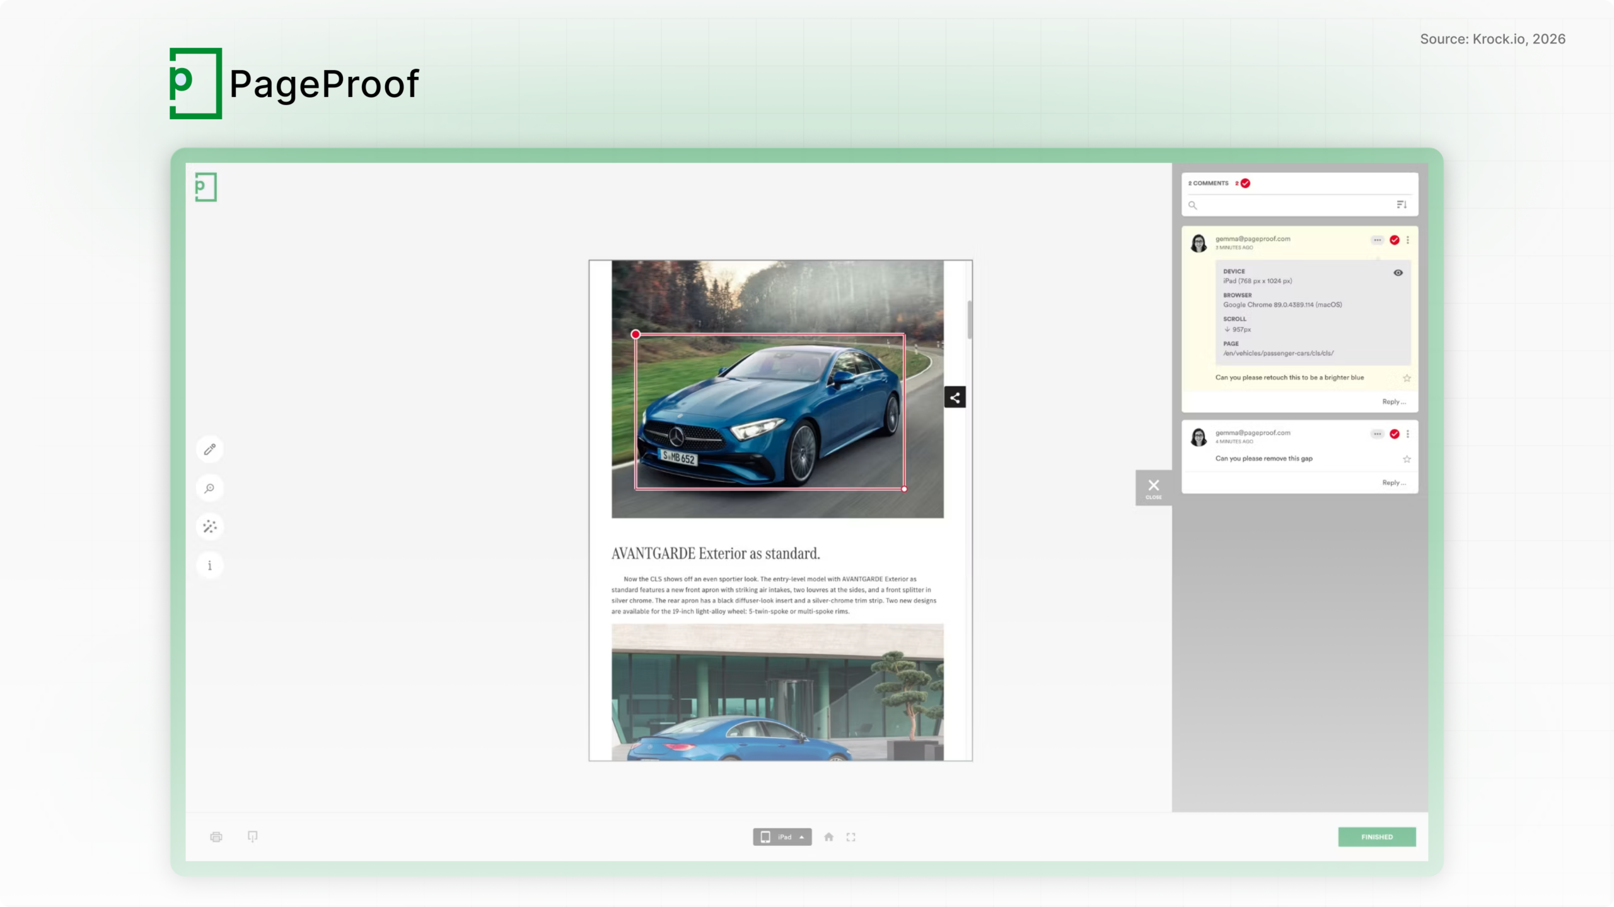The width and height of the screenshot is (1614, 907).
Task: Select the pen comment tool
Action: (210, 450)
